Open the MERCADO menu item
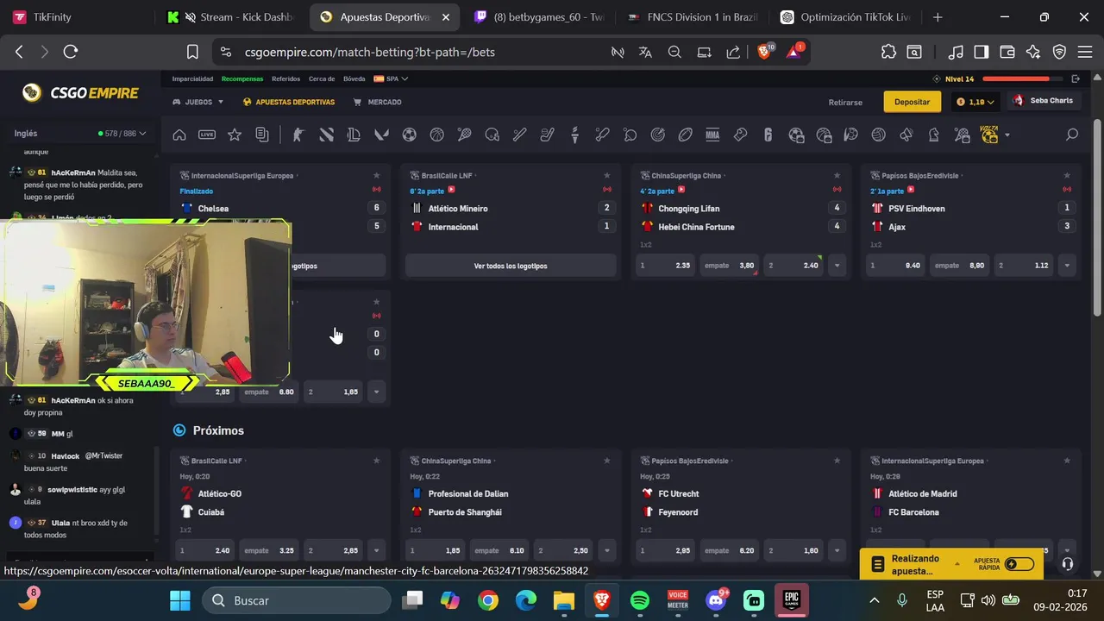 378,102
